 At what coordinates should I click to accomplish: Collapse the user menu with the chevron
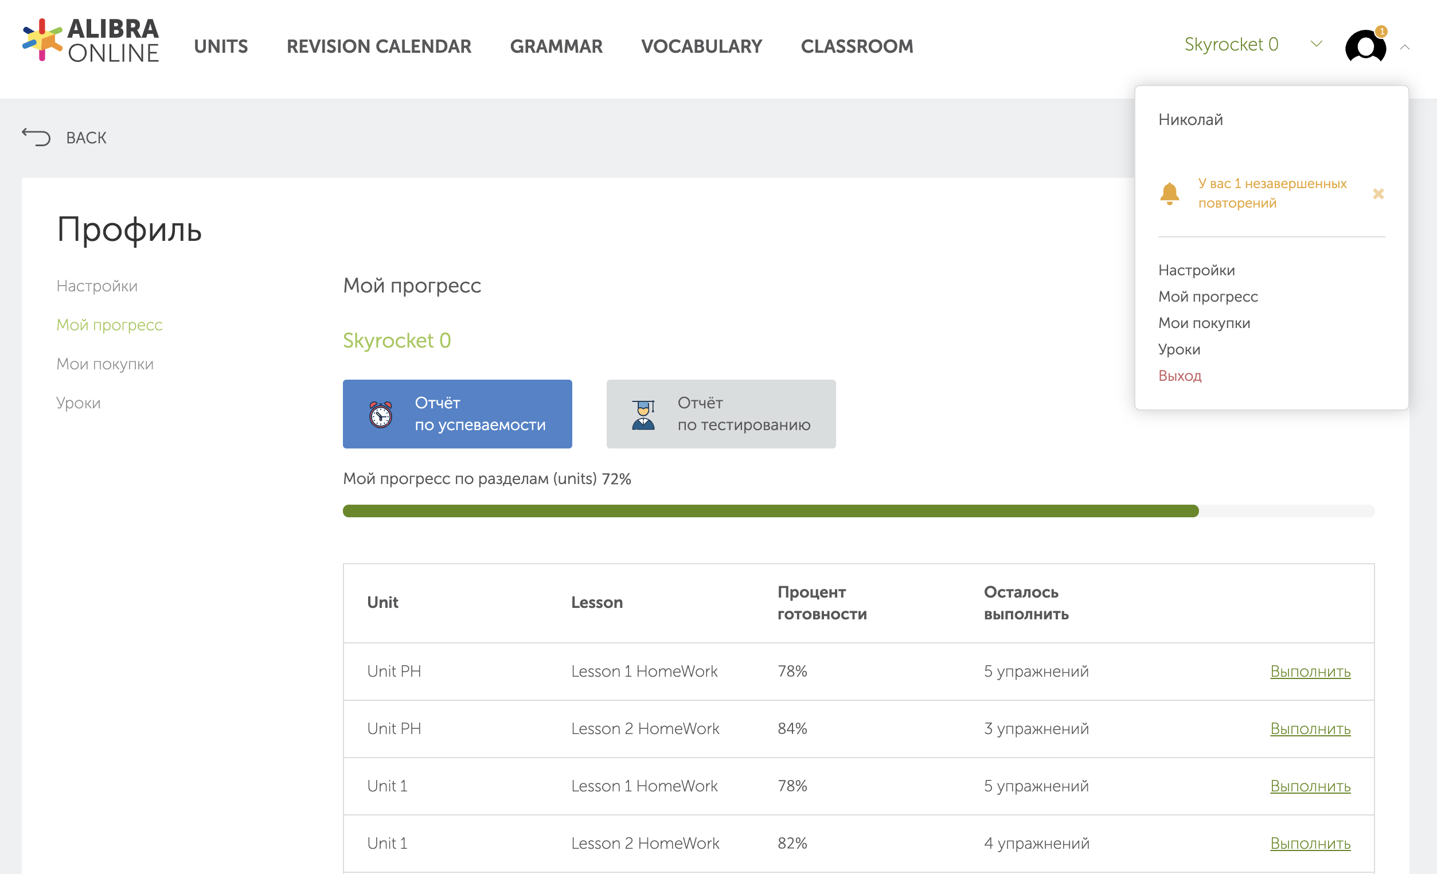point(1405,47)
